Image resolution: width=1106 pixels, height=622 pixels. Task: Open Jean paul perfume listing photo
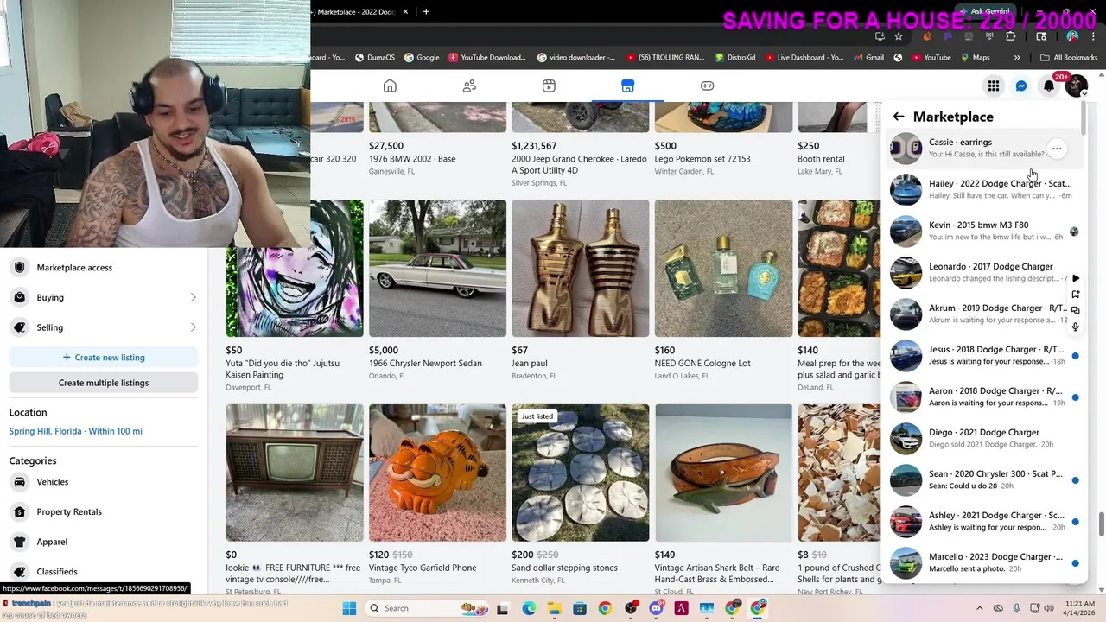point(580,268)
